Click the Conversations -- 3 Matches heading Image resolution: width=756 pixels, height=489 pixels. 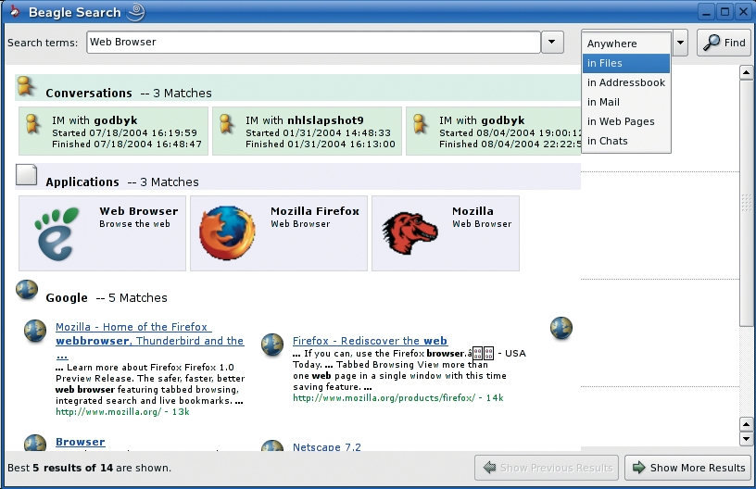tap(128, 93)
